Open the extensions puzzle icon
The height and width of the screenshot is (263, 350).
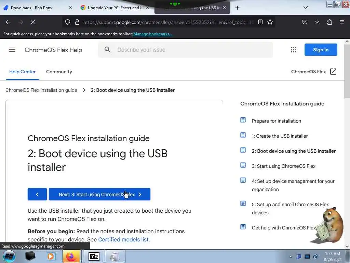(329, 22)
